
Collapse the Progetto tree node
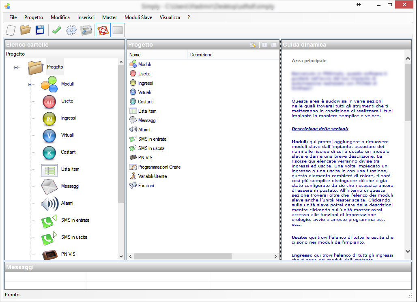[x=16, y=68]
